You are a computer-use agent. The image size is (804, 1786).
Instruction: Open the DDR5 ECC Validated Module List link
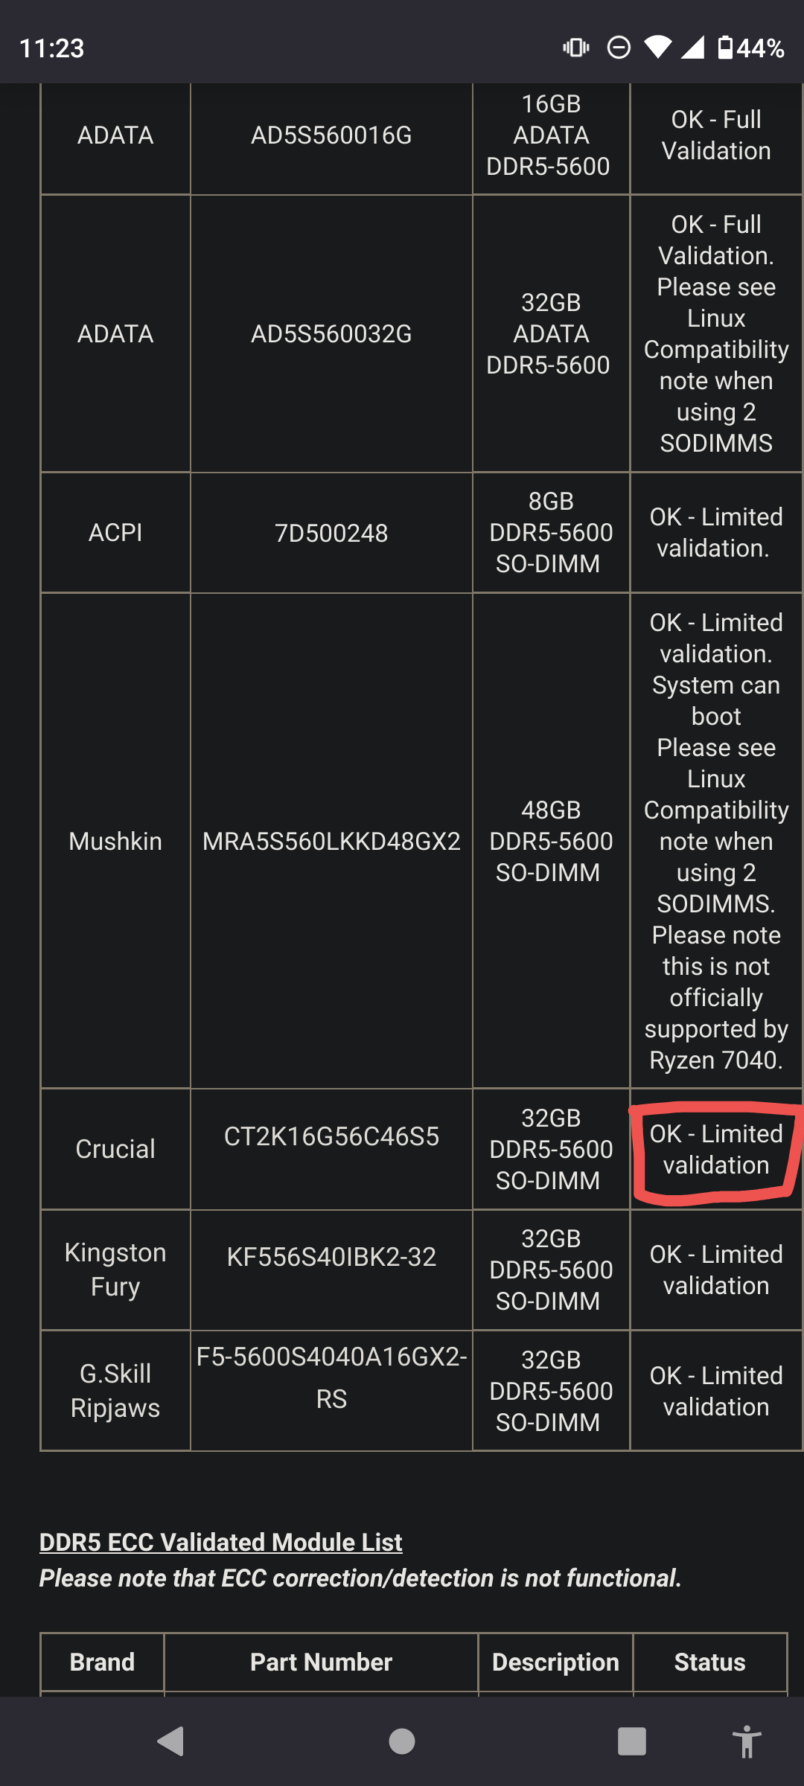220,1542
